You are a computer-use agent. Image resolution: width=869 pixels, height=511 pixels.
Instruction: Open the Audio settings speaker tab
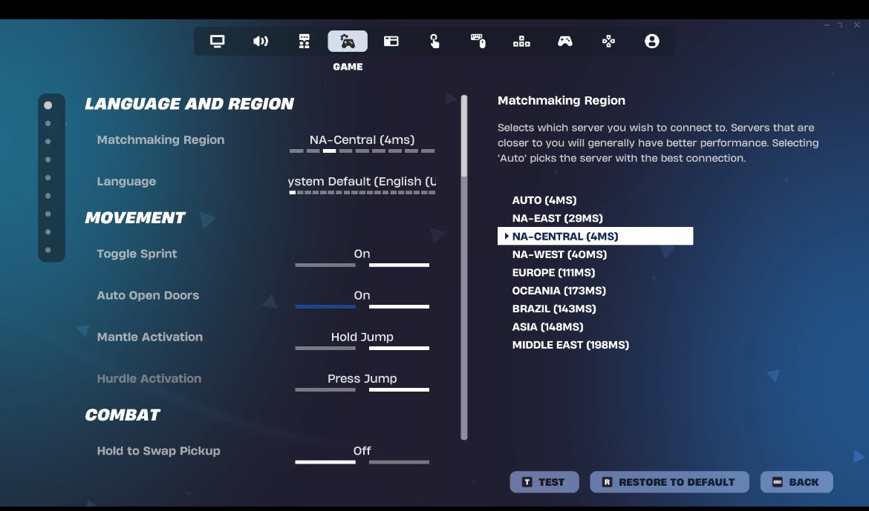[261, 42]
